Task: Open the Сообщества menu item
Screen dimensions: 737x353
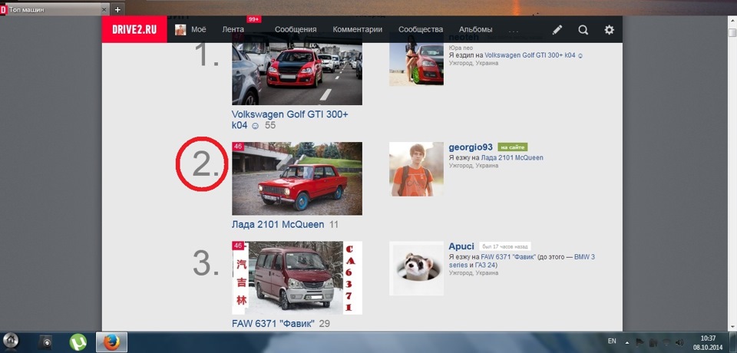Action: [x=421, y=30]
